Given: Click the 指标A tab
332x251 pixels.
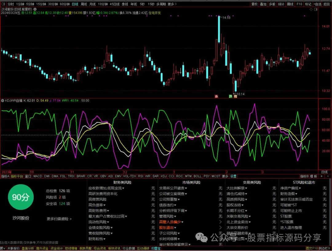Looking at the screenshot, I should tap(5, 176).
